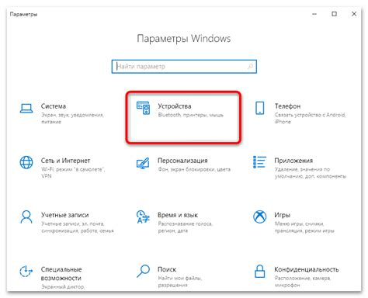
Task: Click the Найти мои файлы description
Action: 179,281
